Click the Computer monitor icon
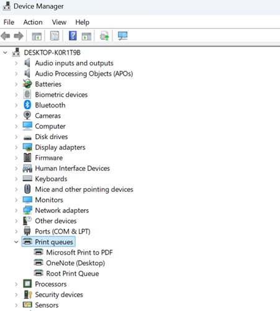This screenshot has width=280, height=311. click(27, 126)
